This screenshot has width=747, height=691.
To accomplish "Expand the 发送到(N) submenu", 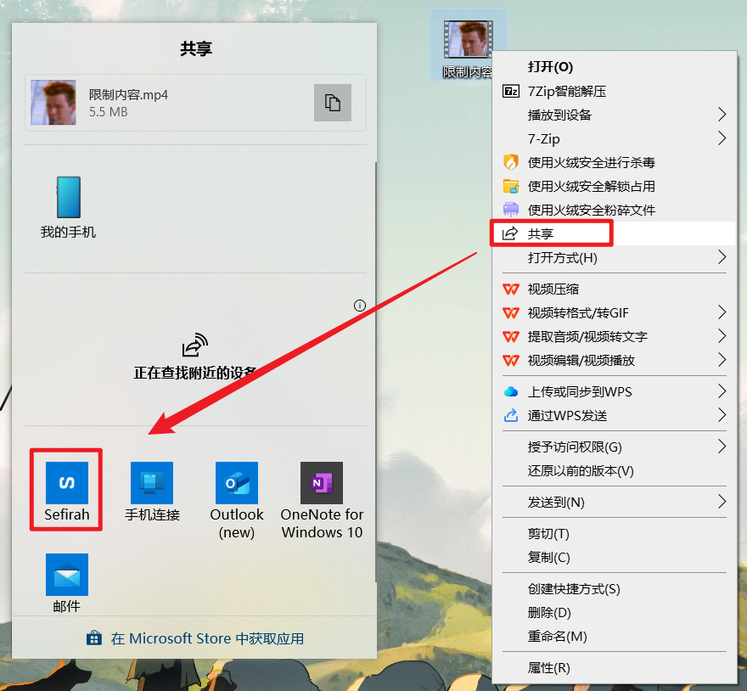I will click(x=614, y=503).
